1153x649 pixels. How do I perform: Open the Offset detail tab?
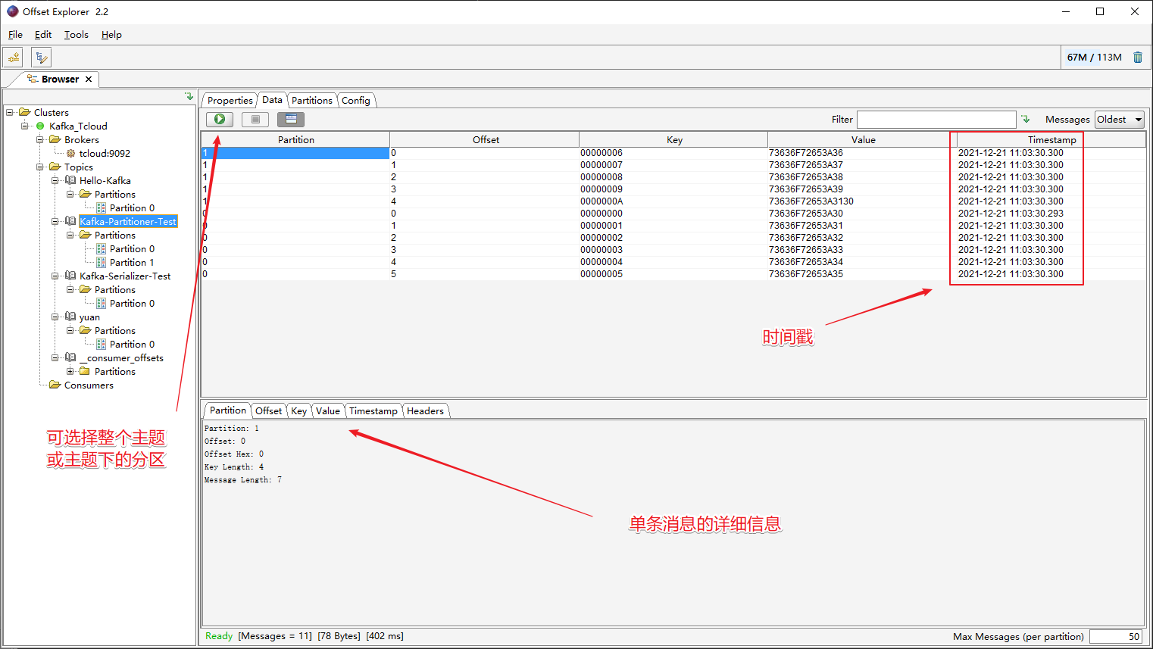point(268,410)
